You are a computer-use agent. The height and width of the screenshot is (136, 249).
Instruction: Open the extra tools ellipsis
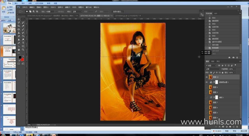tap(19, 53)
